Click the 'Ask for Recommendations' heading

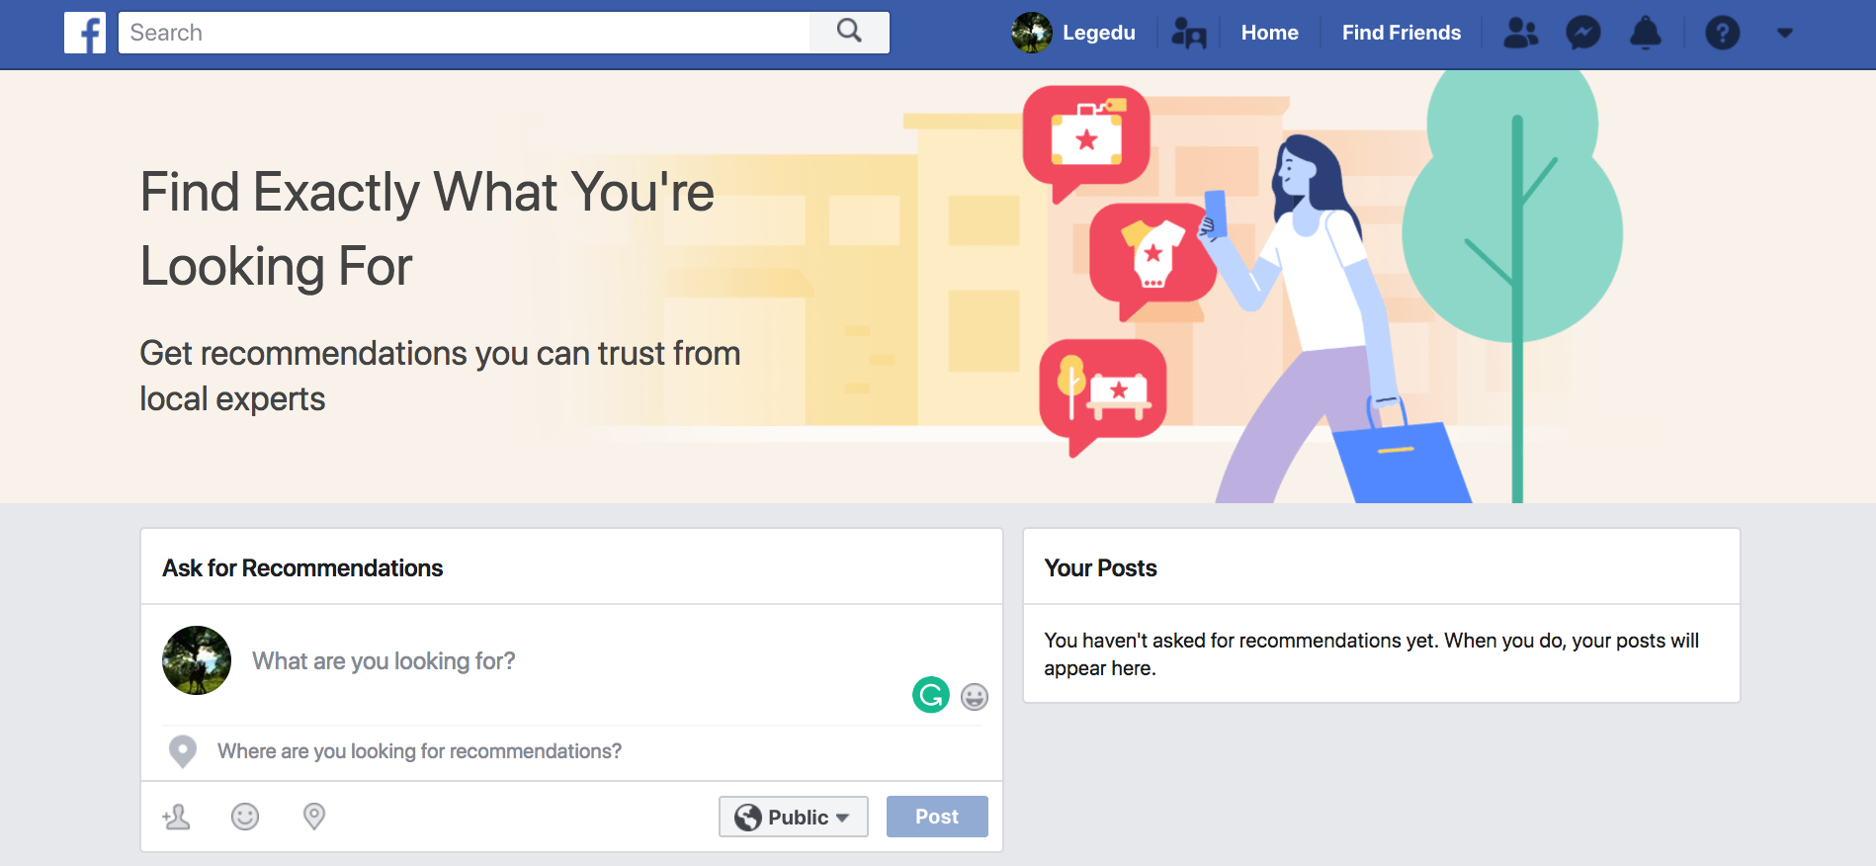302,568
